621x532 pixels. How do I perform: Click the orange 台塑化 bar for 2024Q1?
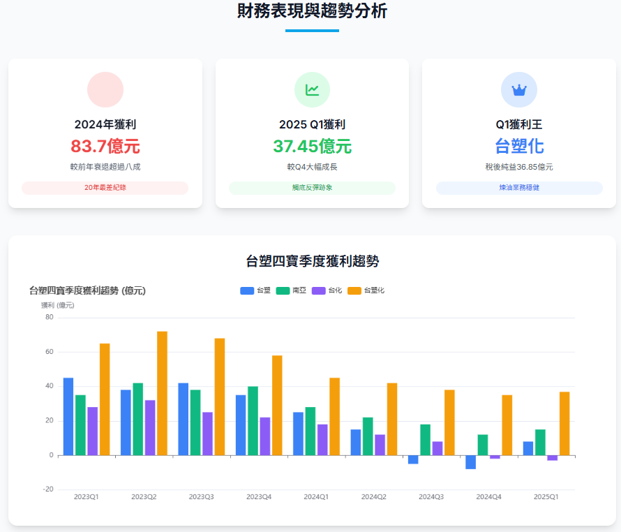[335, 417]
